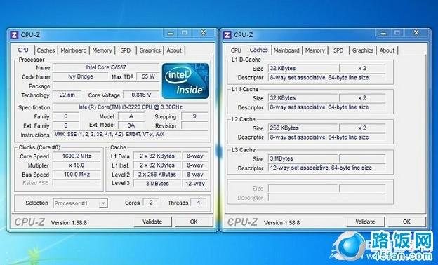Select the Caches tab in right CPU-Z window
This screenshot has width=438, height=265.
[x=259, y=50]
